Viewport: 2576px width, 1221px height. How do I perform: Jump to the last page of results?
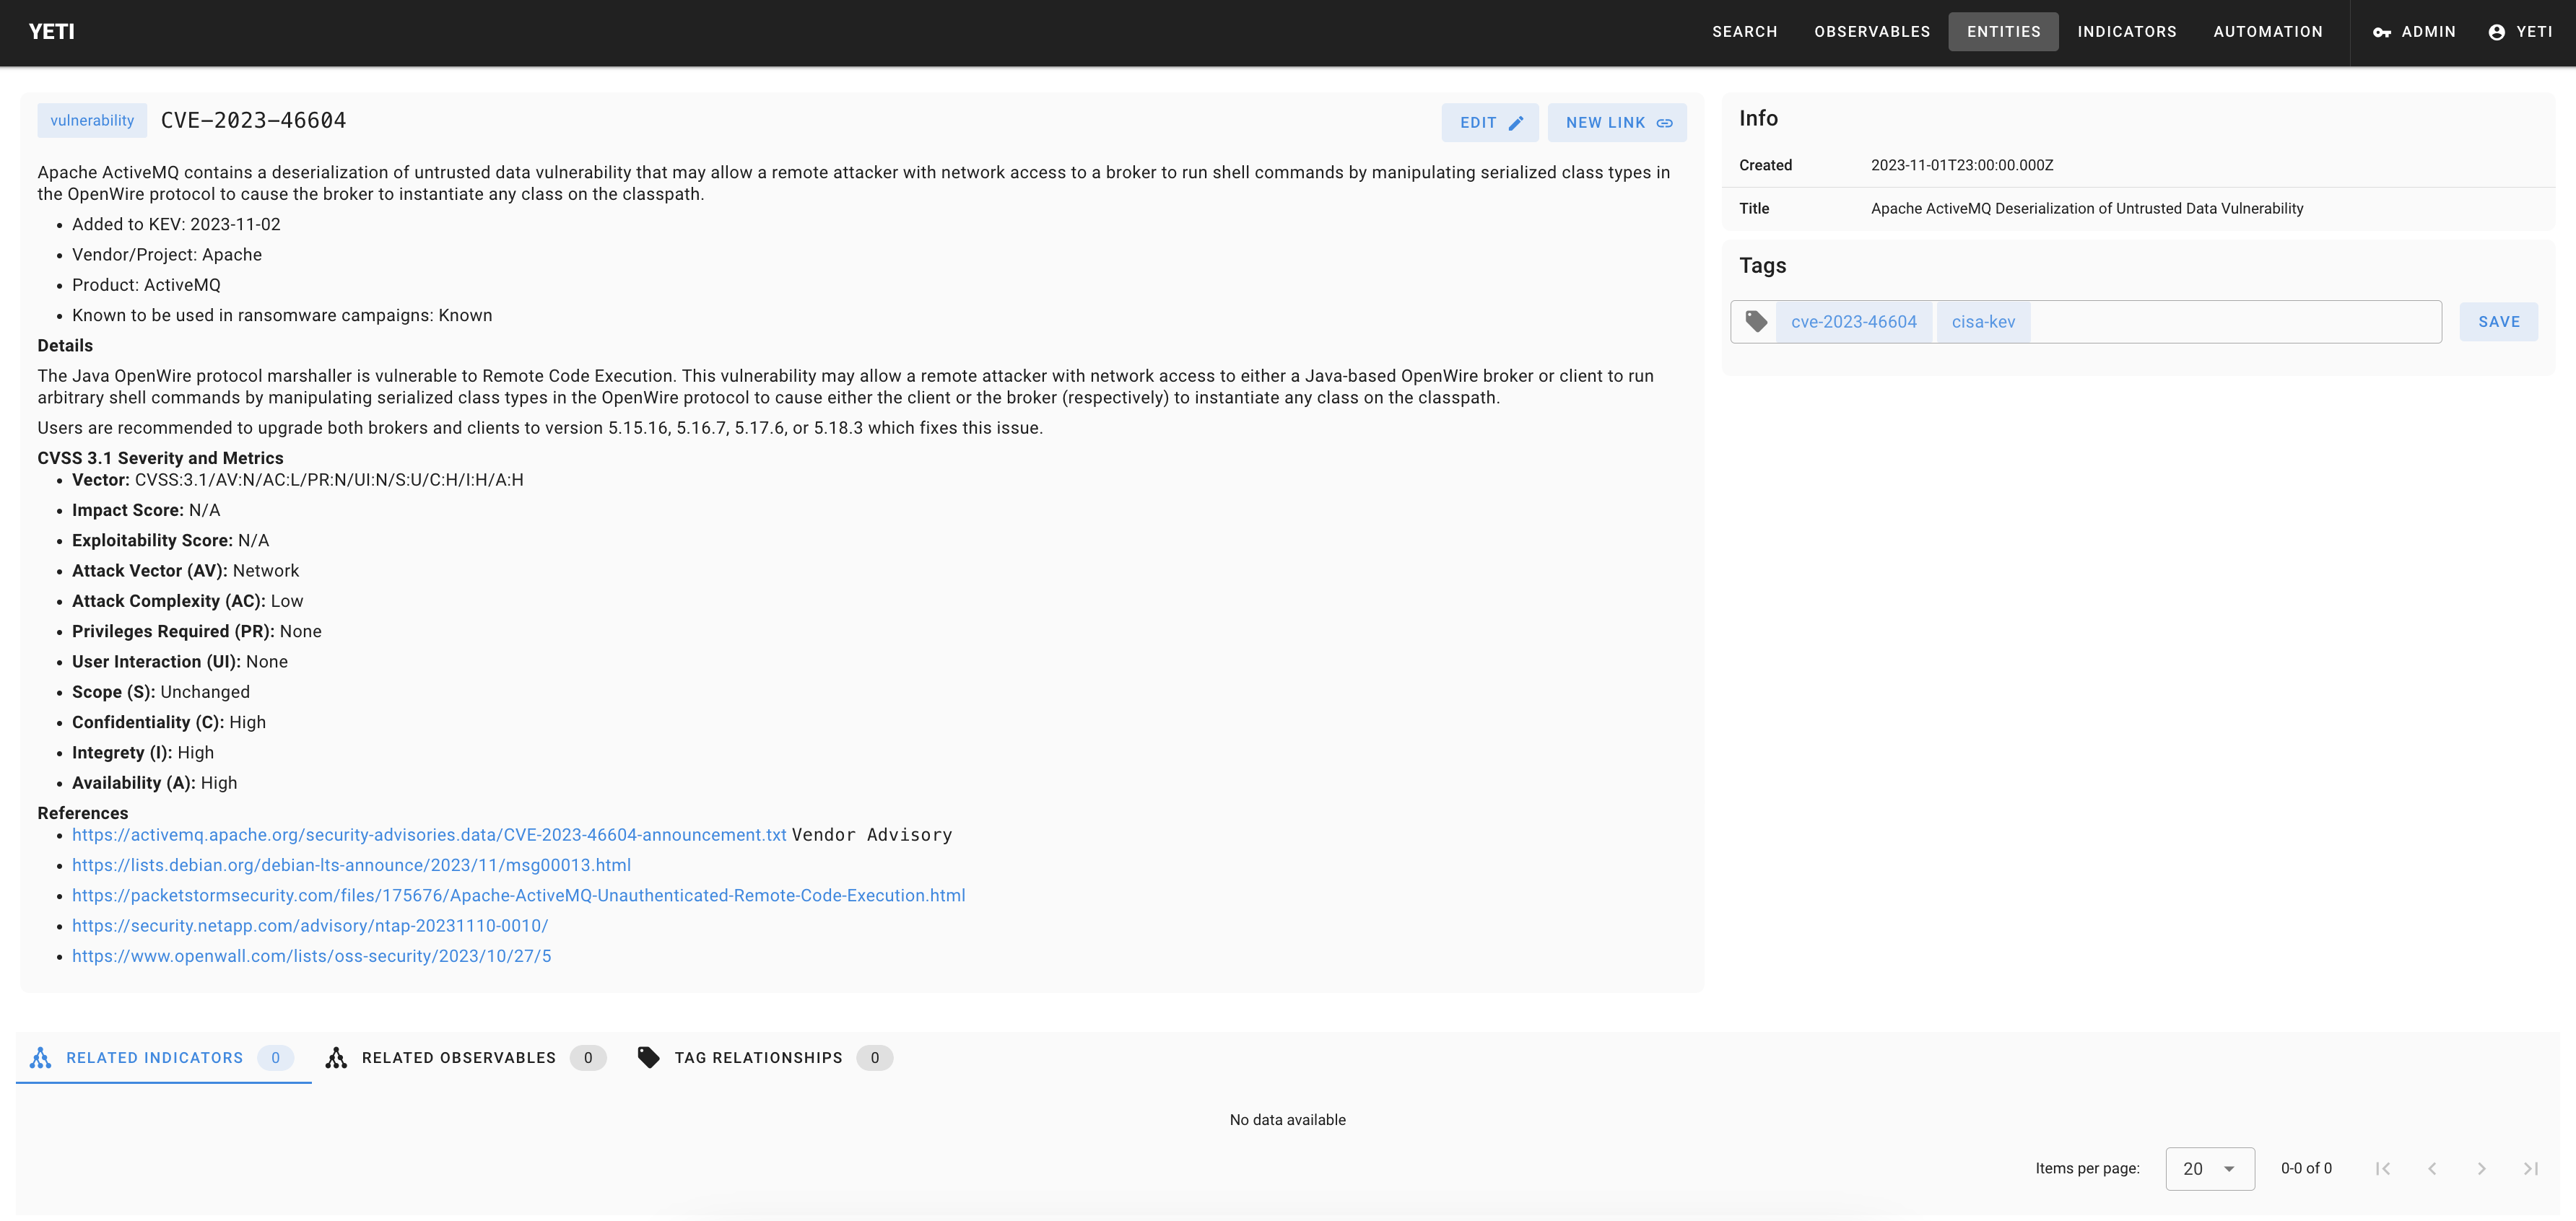(x=2530, y=1168)
